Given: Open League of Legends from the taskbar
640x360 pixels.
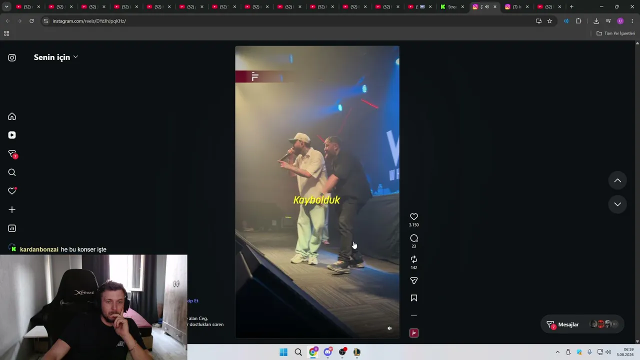Looking at the screenshot, I should [x=357, y=352].
